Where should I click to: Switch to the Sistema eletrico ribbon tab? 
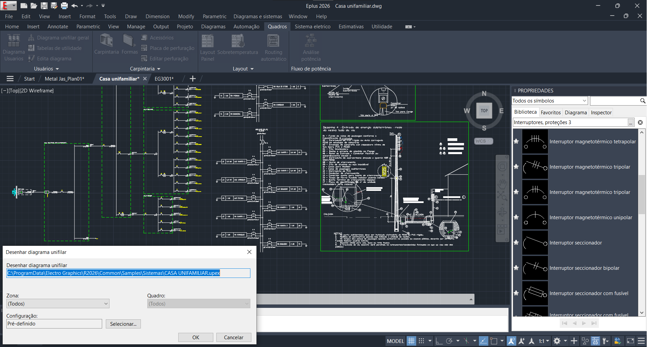click(x=312, y=27)
